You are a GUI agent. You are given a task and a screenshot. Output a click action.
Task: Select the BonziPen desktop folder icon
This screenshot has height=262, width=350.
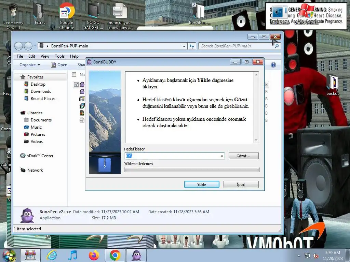(x=199, y=13)
